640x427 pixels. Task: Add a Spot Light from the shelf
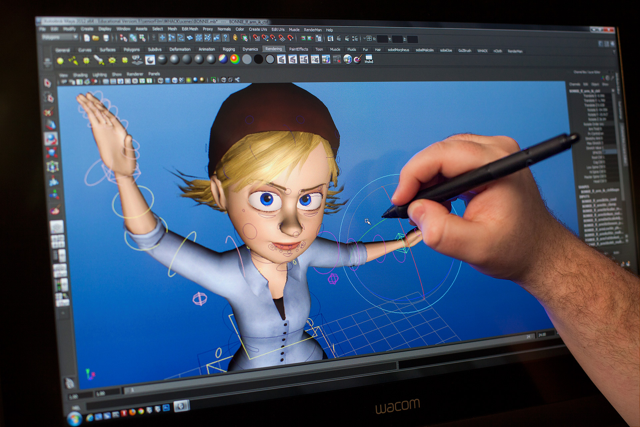coord(99,60)
